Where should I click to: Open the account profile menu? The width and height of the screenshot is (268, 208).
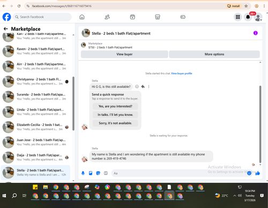[x=258, y=17]
